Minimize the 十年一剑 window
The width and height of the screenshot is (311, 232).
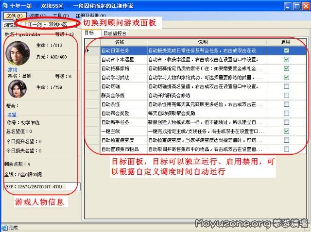click(x=288, y=6)
